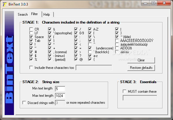Toggle the ? character checkbox
This screenshot has width=173, height=120.
pyautogui.click(x=76, y=55)
